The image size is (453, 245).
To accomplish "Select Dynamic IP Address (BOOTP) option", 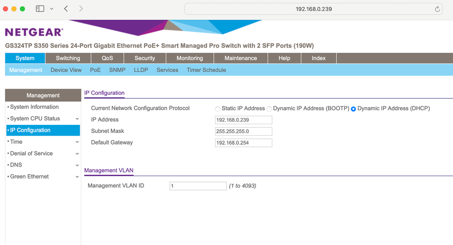I will point(269,109).
